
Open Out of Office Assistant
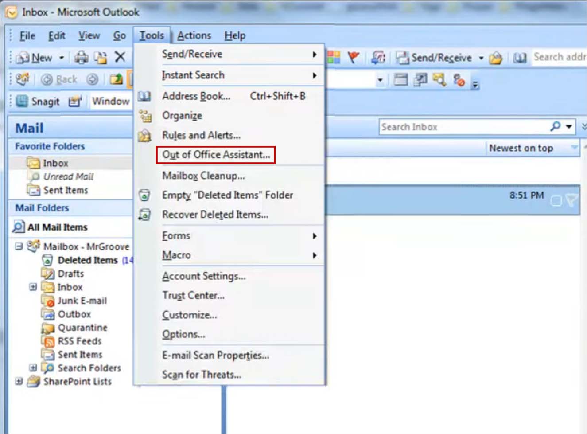(216, 155)
